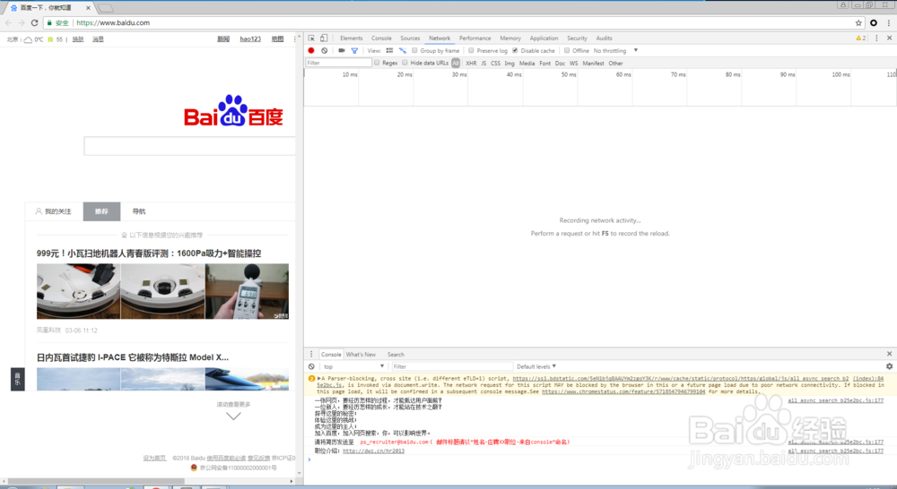Open the console drawer three-dot menu
Screen dimensions: 897x489
(x=311, y=354)
